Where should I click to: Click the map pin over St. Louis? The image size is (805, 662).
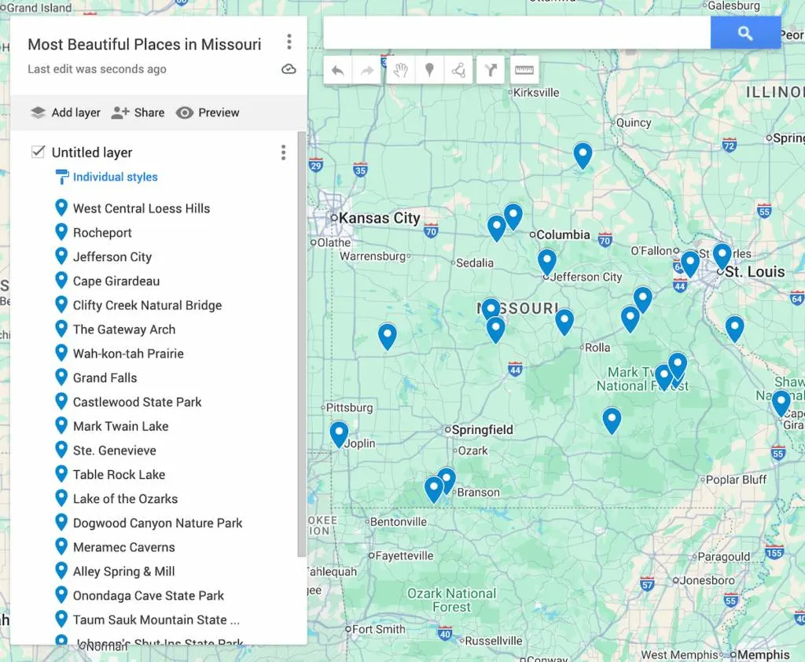pos(722,257)
